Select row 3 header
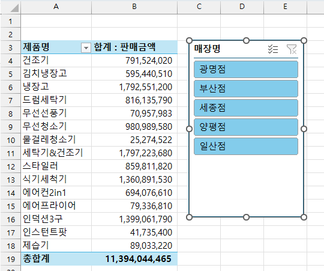Image resolution: width=324 pixels, height=271 pixels. [x=10, y=47]
